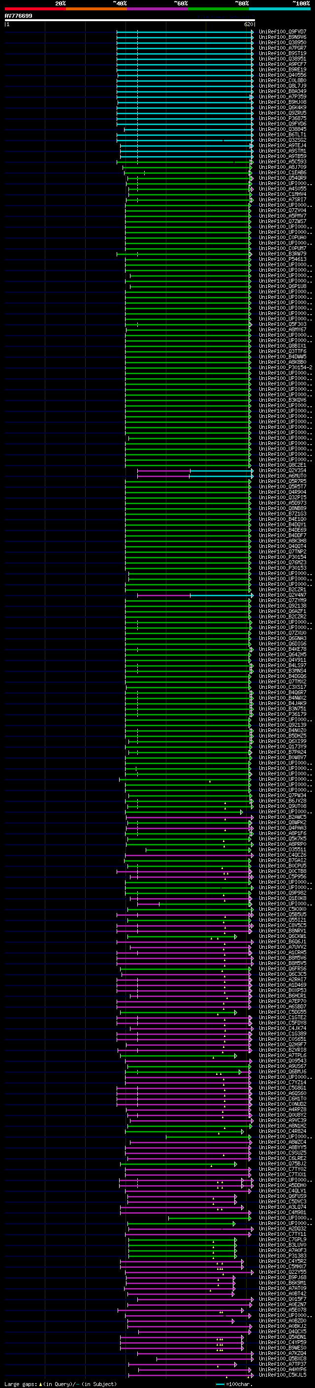Image resolution: width=315 pixels, height=1388 pixels.
Task: Select label UniRef100_C0L8B0
Action: click(x=282, y=80)
